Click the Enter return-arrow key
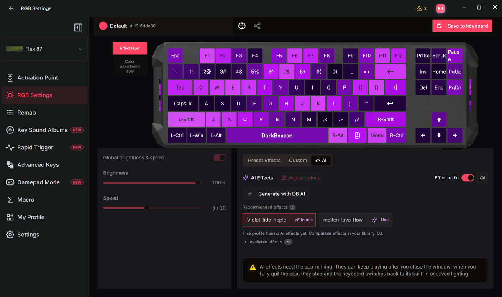Image resolution: width=502 pixels, height=297 pixels. tap(390, 103)
